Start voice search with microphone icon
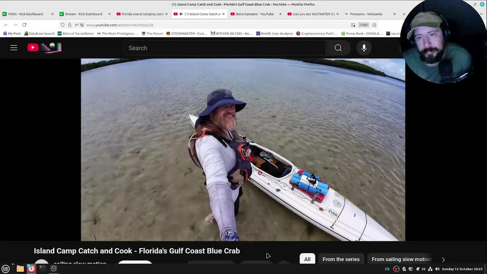487x274 pixels. click(364, 48)
